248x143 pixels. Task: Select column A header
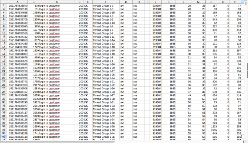point(17,2)
